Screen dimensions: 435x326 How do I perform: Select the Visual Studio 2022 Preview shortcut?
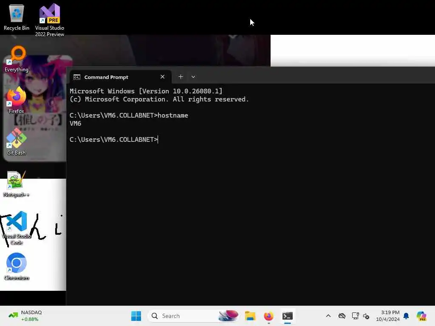pos(49,20)
